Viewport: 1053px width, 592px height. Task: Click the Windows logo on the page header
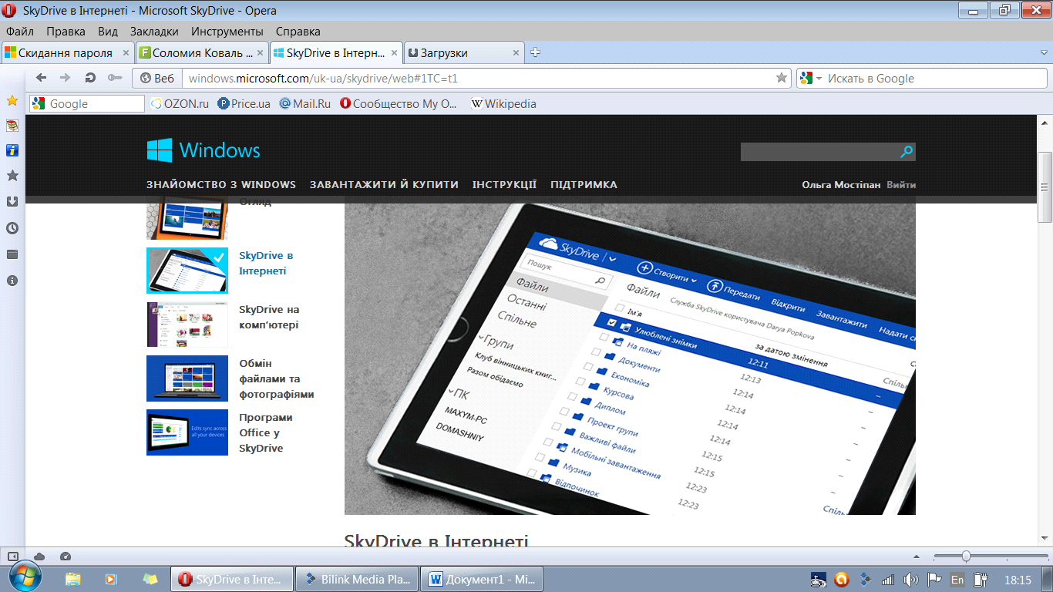(204, 150)
